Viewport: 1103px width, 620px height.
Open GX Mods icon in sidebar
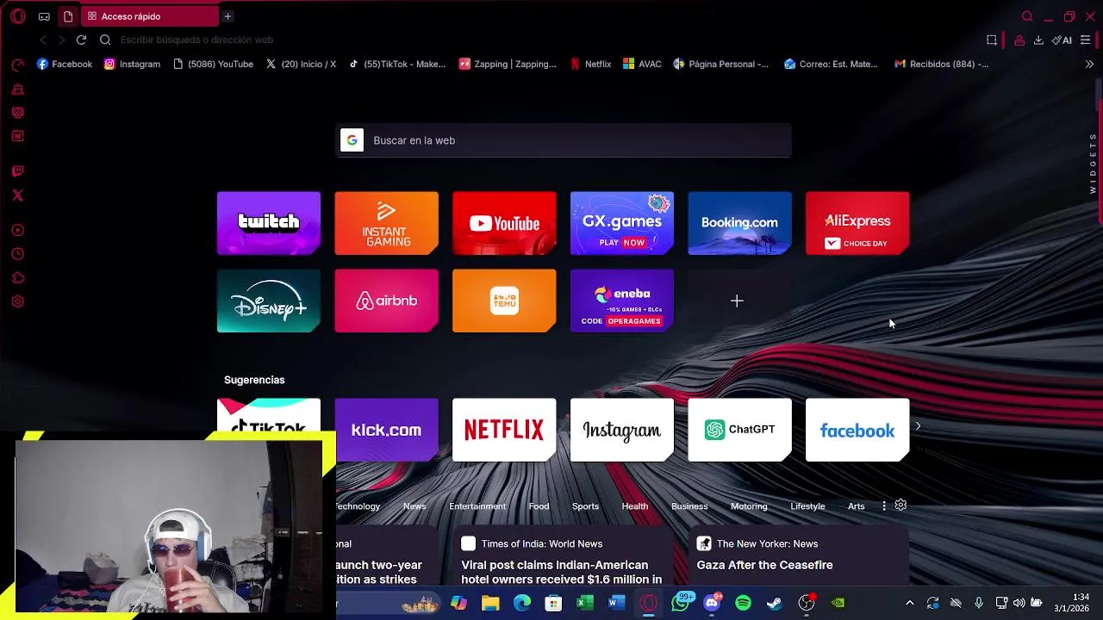[x=17, y=113]
